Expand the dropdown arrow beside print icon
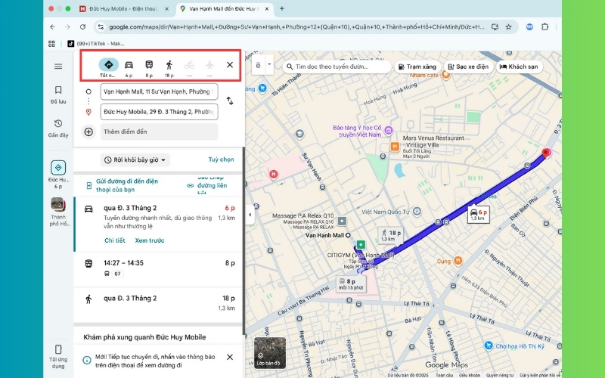Screen dimensions: 605x378 coord(269,64)
